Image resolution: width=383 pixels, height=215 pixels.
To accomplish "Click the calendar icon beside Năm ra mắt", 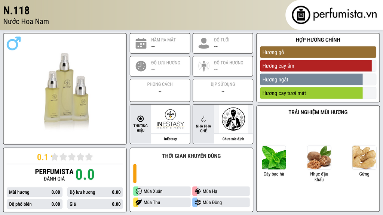I will tap(141, 43).
